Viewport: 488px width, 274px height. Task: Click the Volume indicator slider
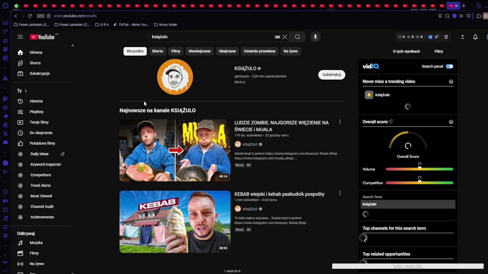(419, 169)
